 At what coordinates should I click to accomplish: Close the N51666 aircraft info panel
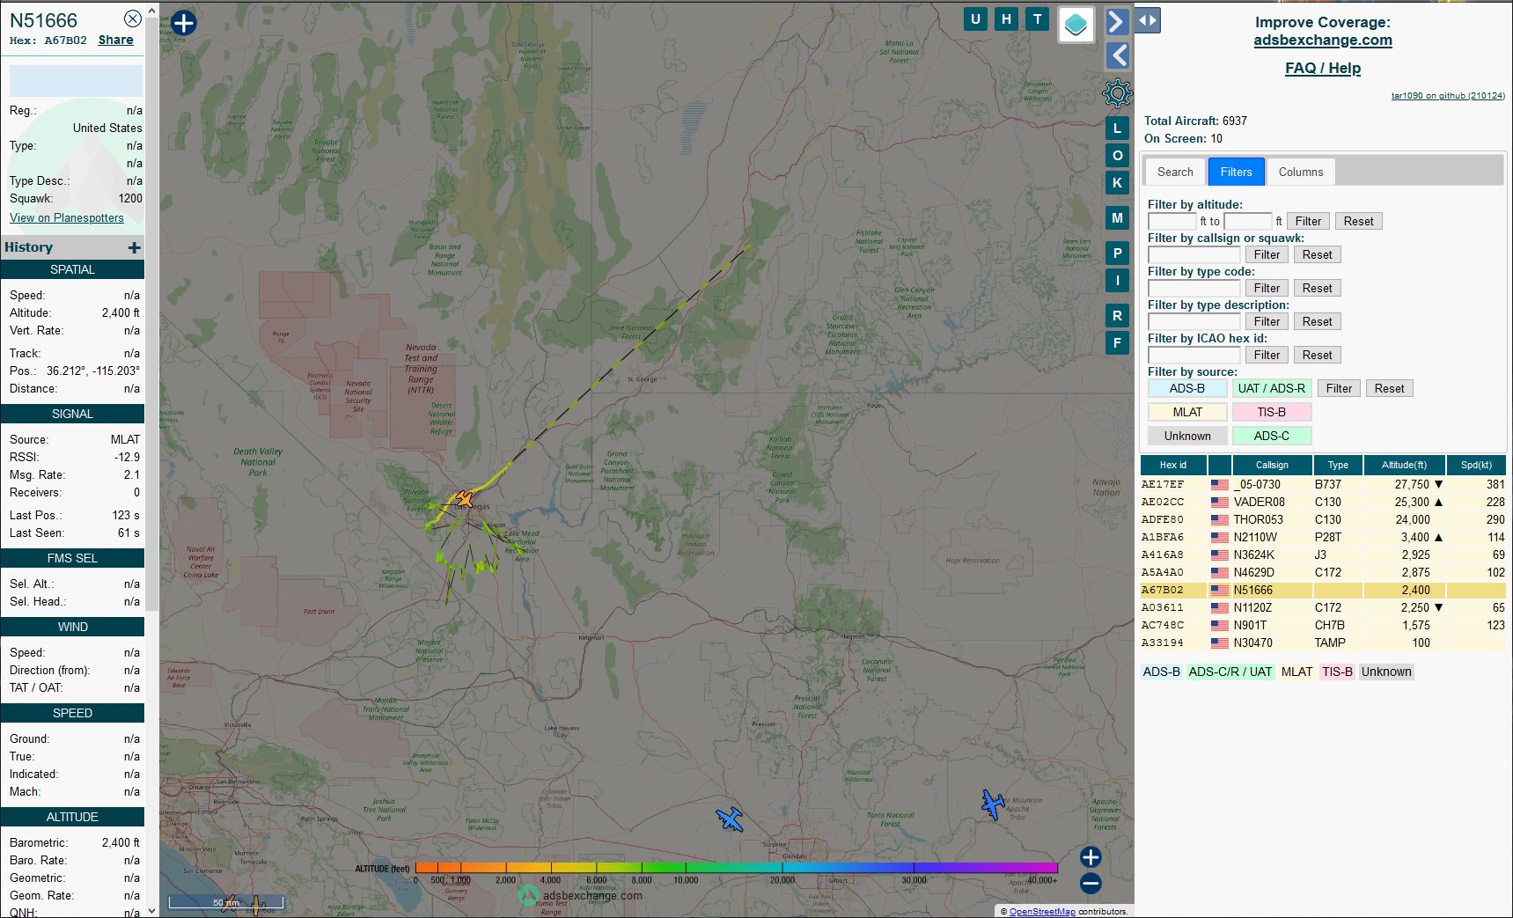pos(132,18)
